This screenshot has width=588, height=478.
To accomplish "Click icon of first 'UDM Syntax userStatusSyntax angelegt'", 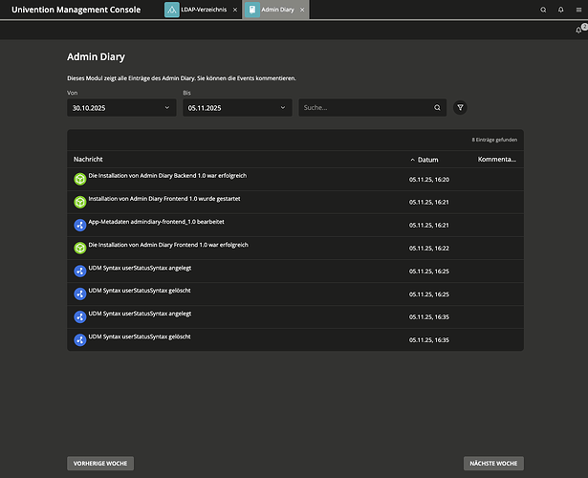I will [79, 271].
